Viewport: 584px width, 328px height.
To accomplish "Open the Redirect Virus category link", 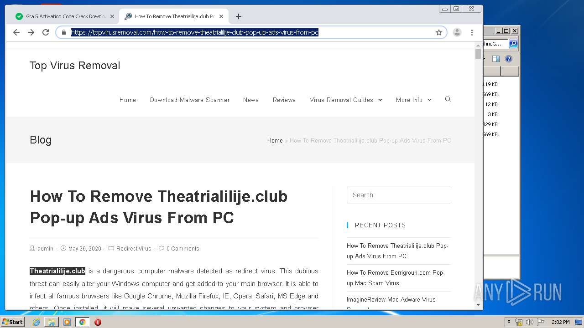I will 134,249.
